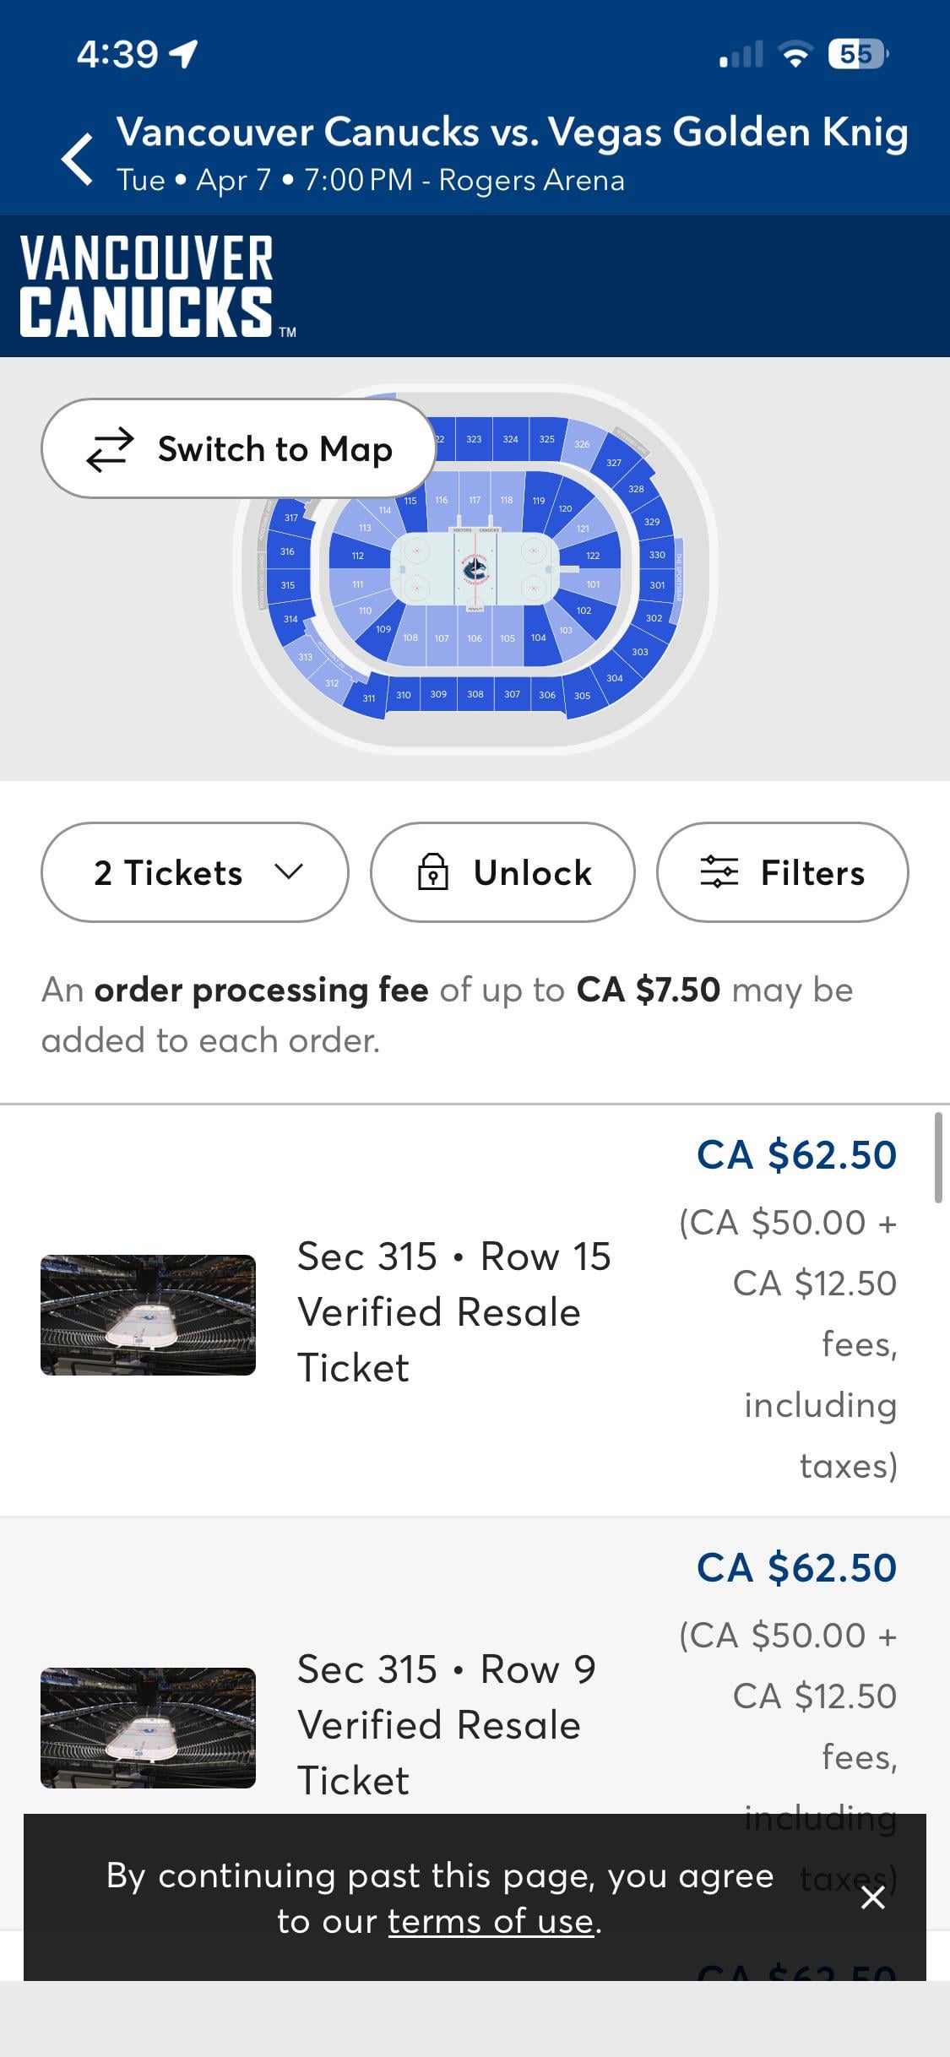Image resolution: width=950 pixels, height=2057 pixels.
Task: Tap the Wi-Fi status icon
Action: (x=794, y=55)
